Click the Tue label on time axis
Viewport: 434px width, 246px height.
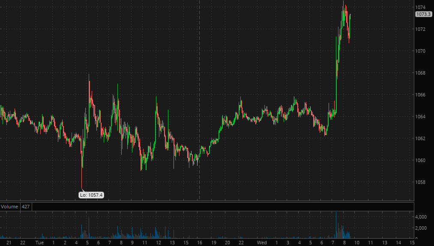tap(39, 243)
